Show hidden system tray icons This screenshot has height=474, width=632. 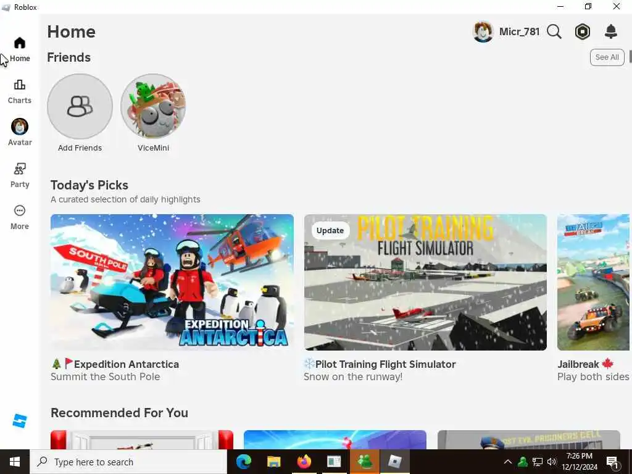pos(508,462)
